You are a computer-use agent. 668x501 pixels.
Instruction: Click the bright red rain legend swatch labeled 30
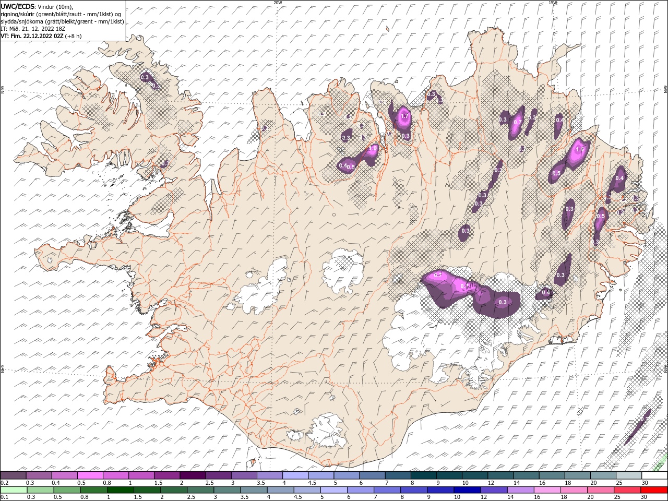coord(654,490)
